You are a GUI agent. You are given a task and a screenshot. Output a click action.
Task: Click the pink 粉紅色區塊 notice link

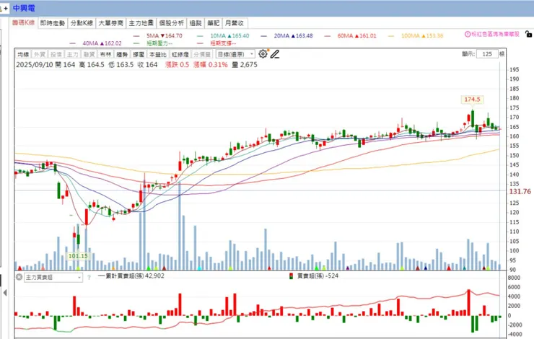[x=495, y=34]
